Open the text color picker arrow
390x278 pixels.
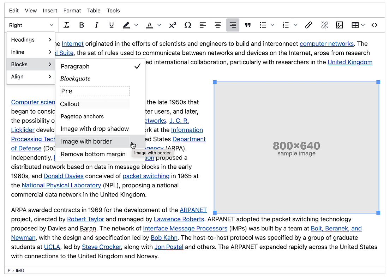pos(159,25)
